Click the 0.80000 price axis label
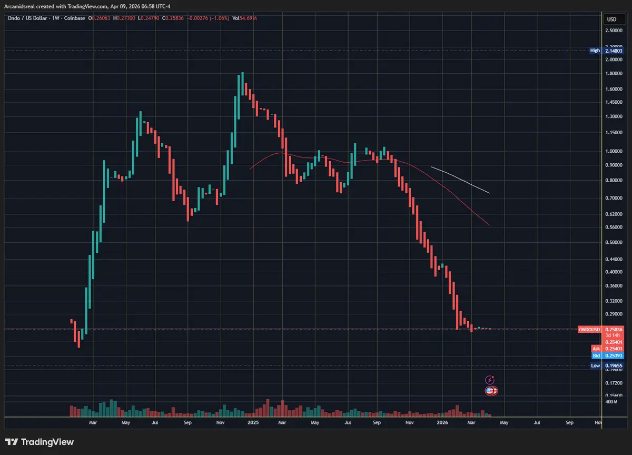Image resolution: width=632 pixels, height=455 pixels. click(614, 181)
